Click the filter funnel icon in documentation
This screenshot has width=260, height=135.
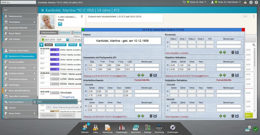point(41,45)
